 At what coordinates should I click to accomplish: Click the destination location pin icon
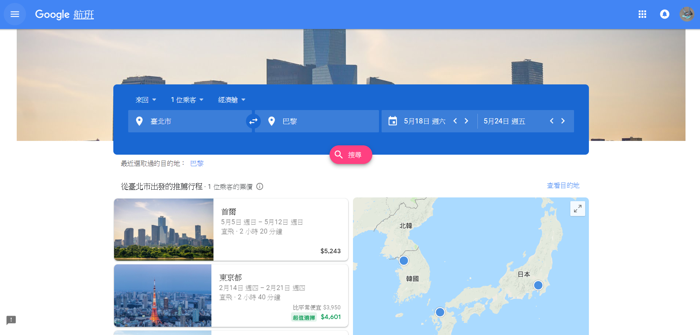pos(272,121)
